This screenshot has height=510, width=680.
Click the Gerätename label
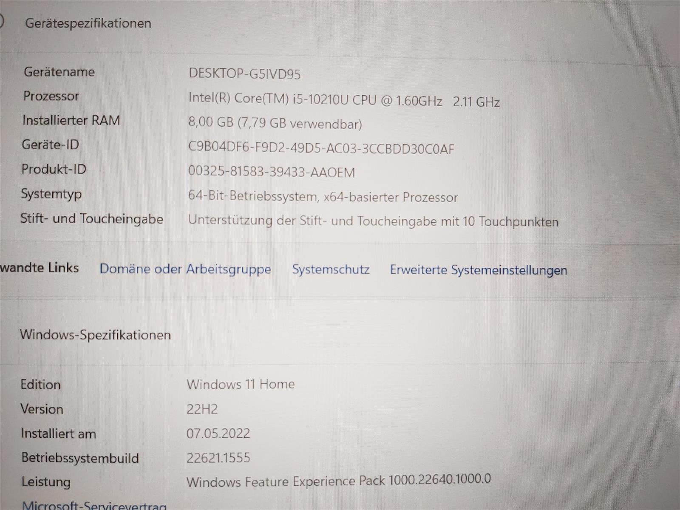coord(59,72)
